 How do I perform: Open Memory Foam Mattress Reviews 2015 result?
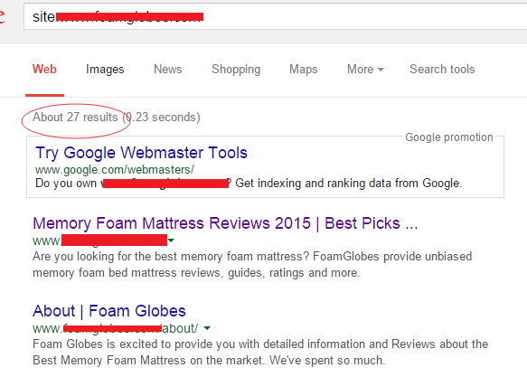click(225, 223)
